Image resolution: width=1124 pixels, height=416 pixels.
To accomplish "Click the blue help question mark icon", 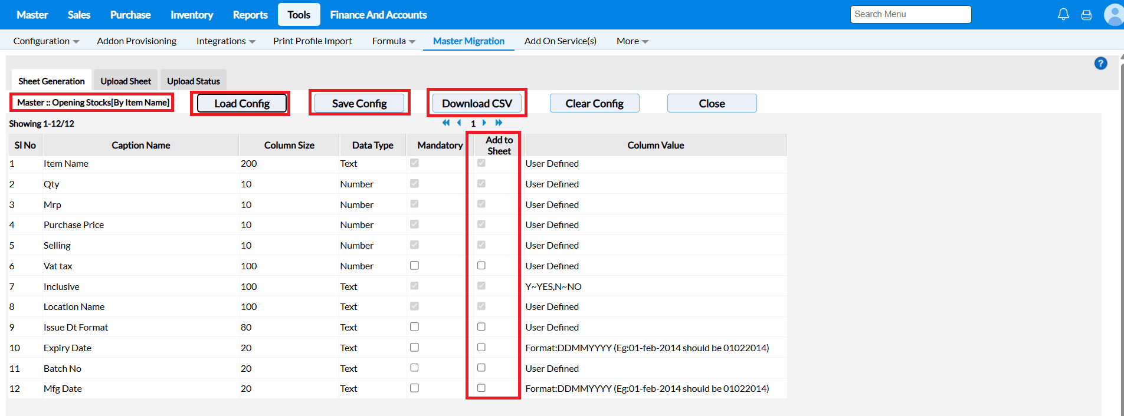I will [x=1100, y=64].
